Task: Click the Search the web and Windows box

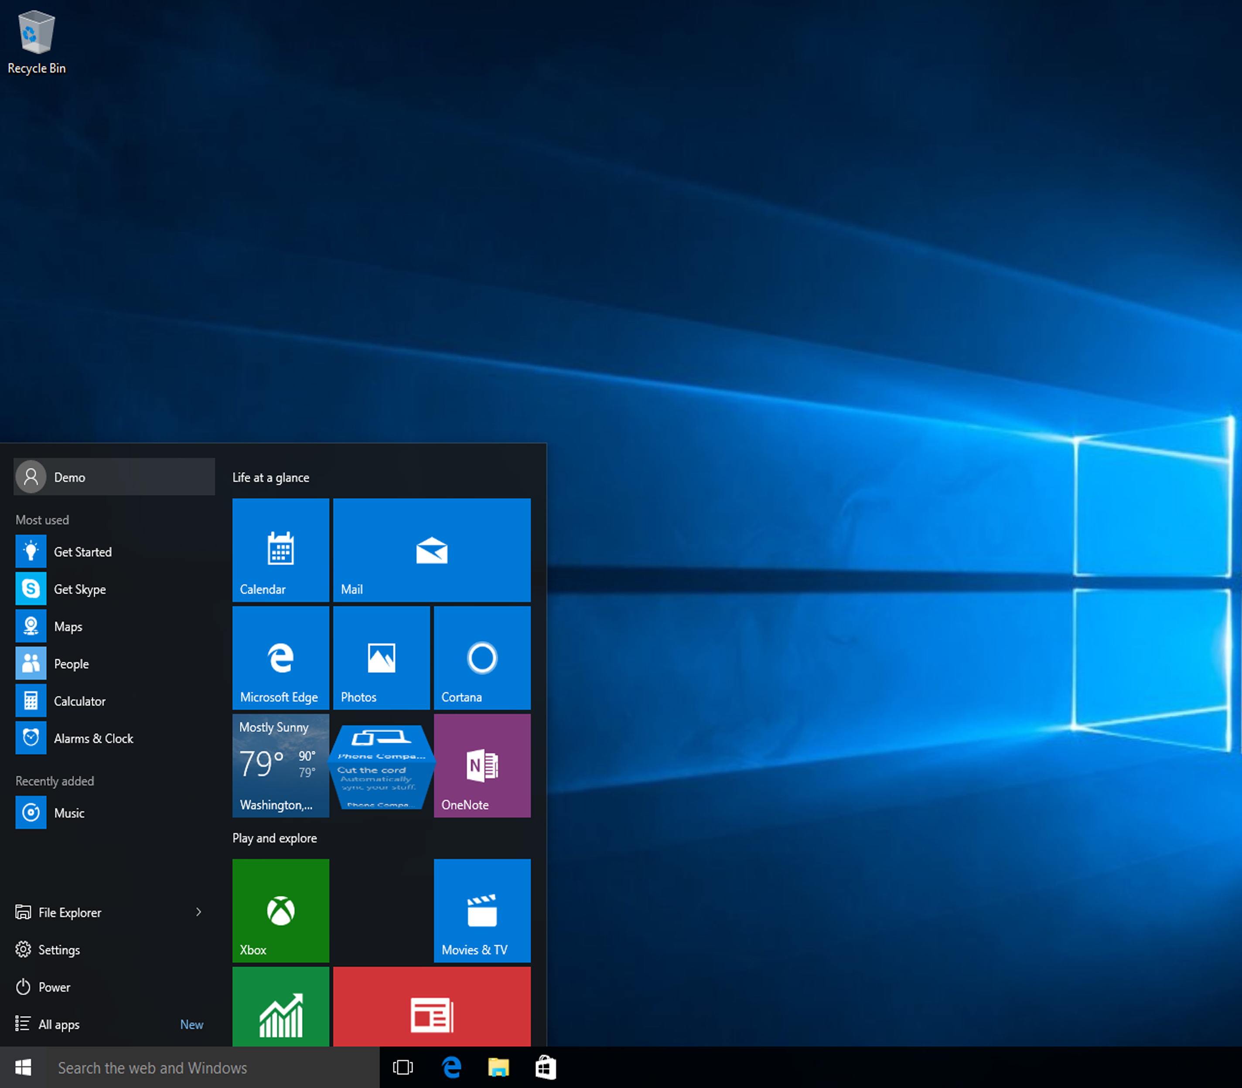Action: click(212, 1068)
